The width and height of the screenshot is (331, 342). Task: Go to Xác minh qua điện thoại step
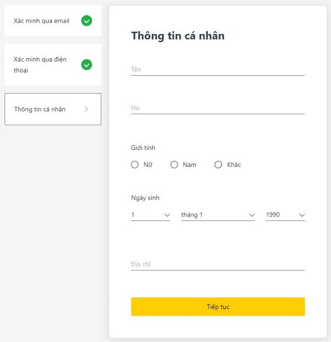click(40, 65)
